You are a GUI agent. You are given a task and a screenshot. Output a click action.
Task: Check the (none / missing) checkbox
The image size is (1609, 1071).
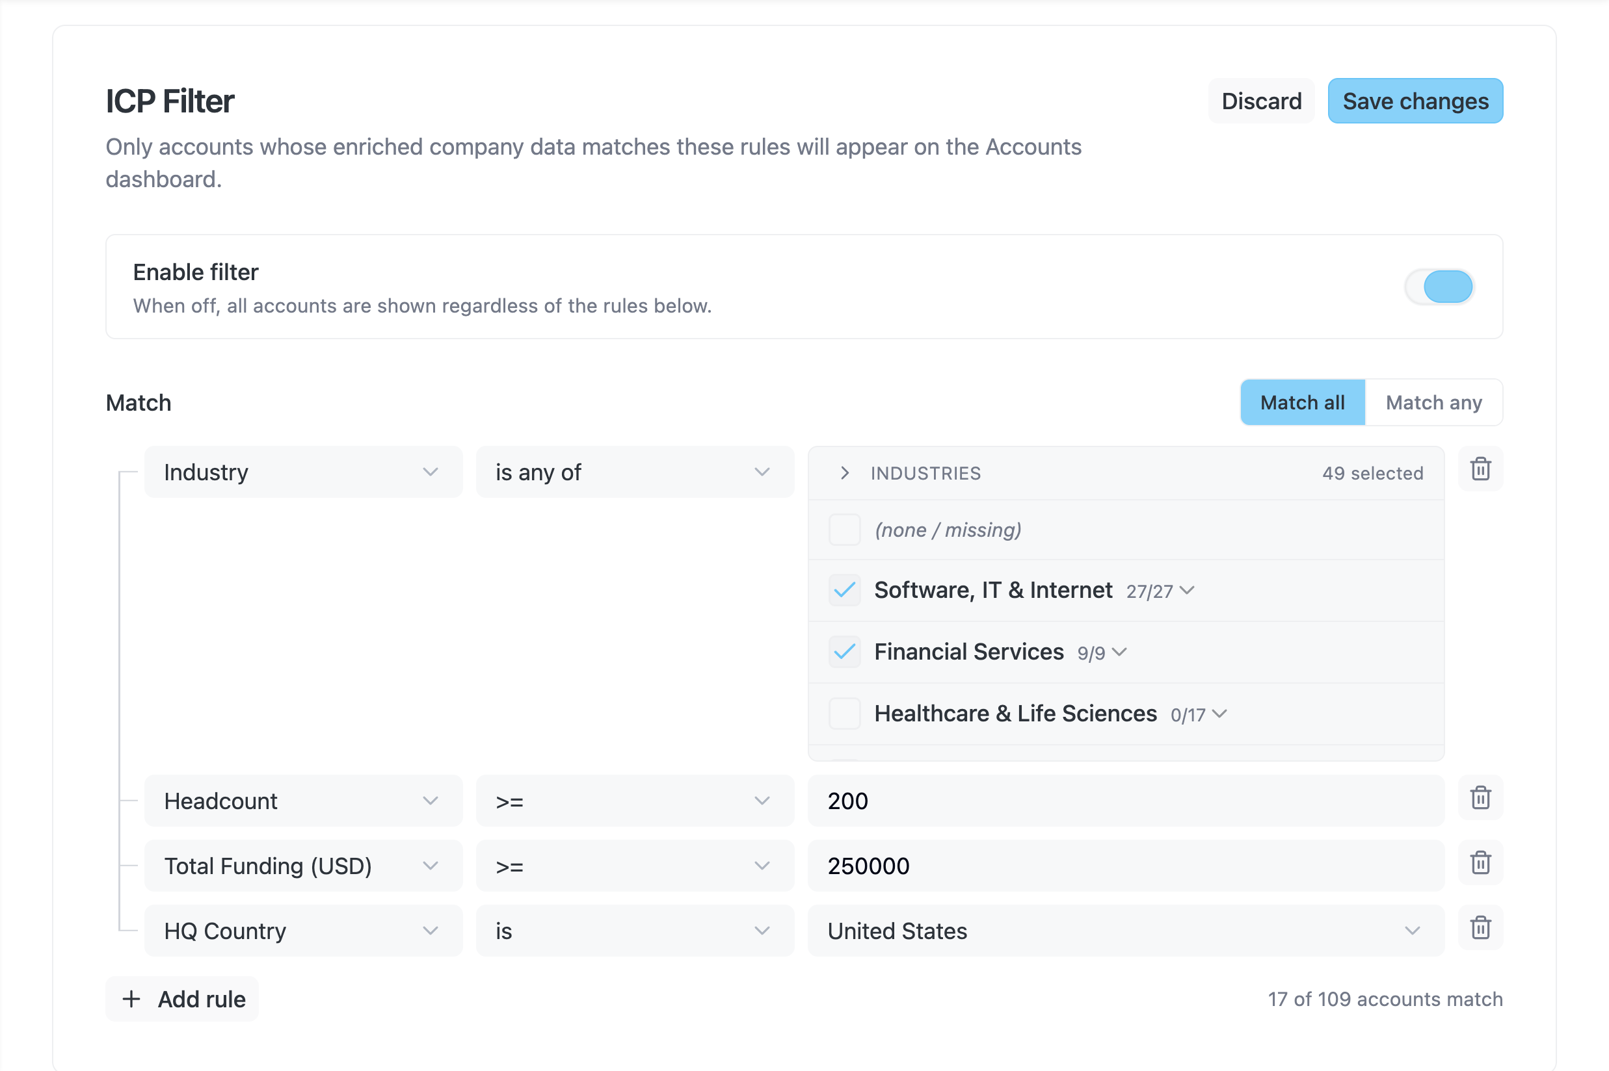tap(844, 530)
